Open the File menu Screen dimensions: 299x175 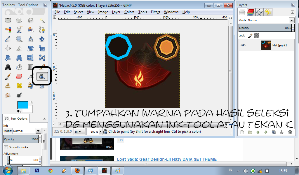tap(57, 12)
